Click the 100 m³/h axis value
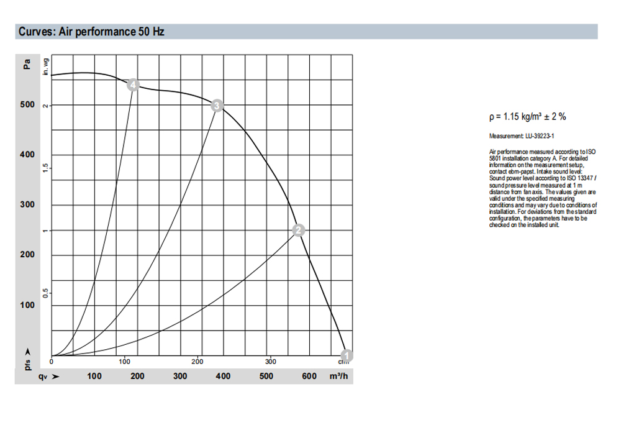This screenshot has height=425, width=621. point(94,376)
